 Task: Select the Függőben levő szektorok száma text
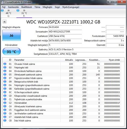30,110
